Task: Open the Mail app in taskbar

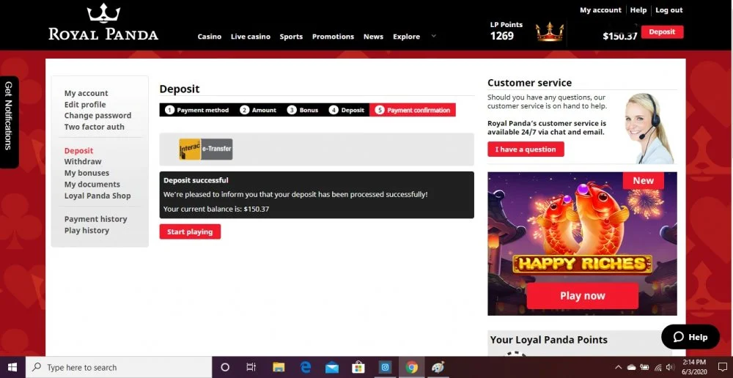Action: point(332,367)
